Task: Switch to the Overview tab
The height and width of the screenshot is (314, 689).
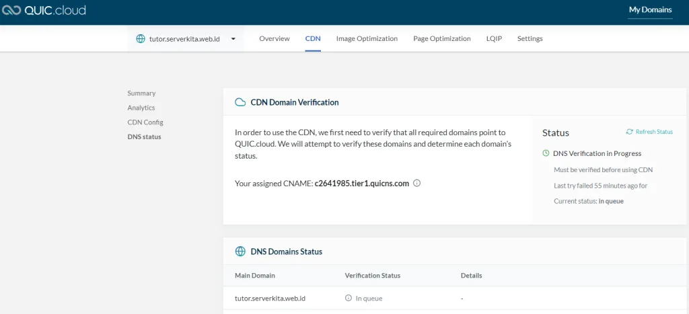Action: (275, 39)
